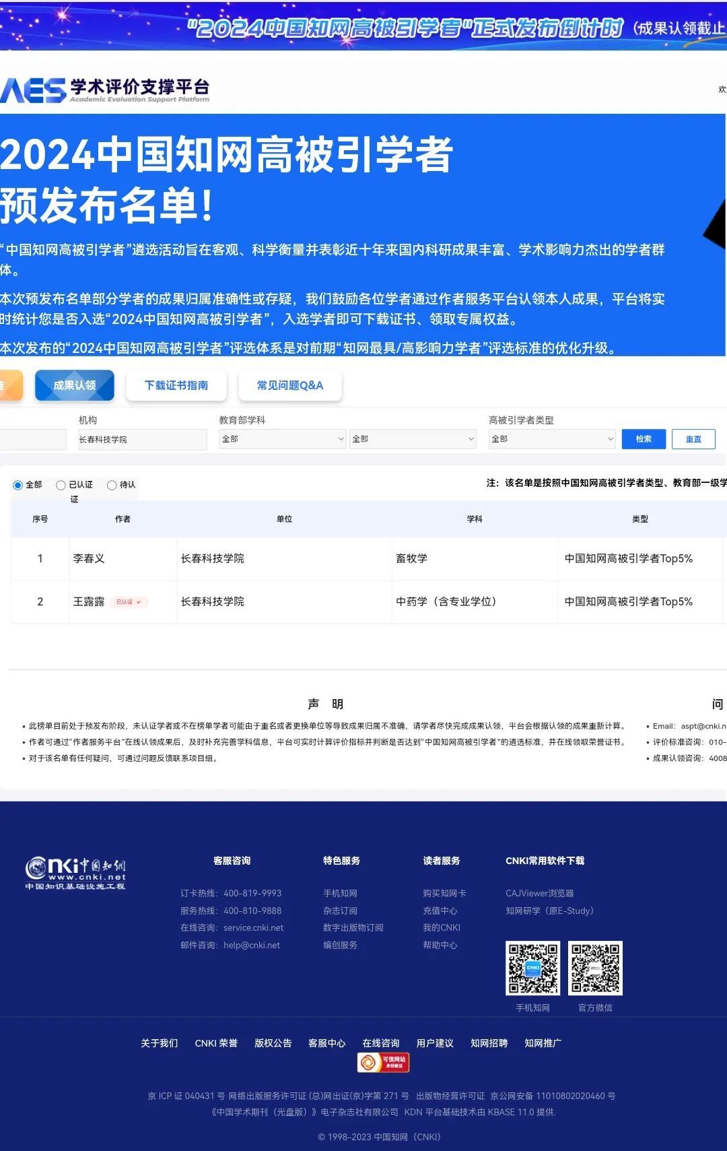Select the 全部 radio button
The width and height of the screenshot is (727, 1151).
pos(18,485)
